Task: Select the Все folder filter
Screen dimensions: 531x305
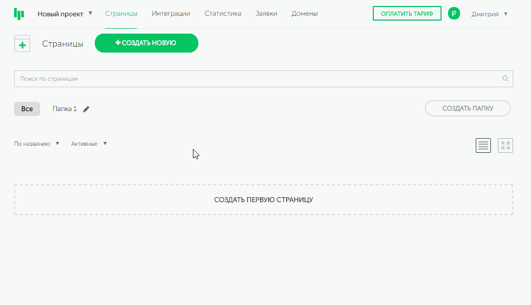Action: pos(27,109)
